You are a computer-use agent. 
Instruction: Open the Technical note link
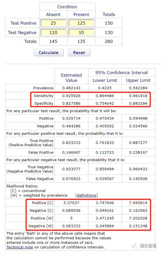pyautogui.click(x=20, y=247)
